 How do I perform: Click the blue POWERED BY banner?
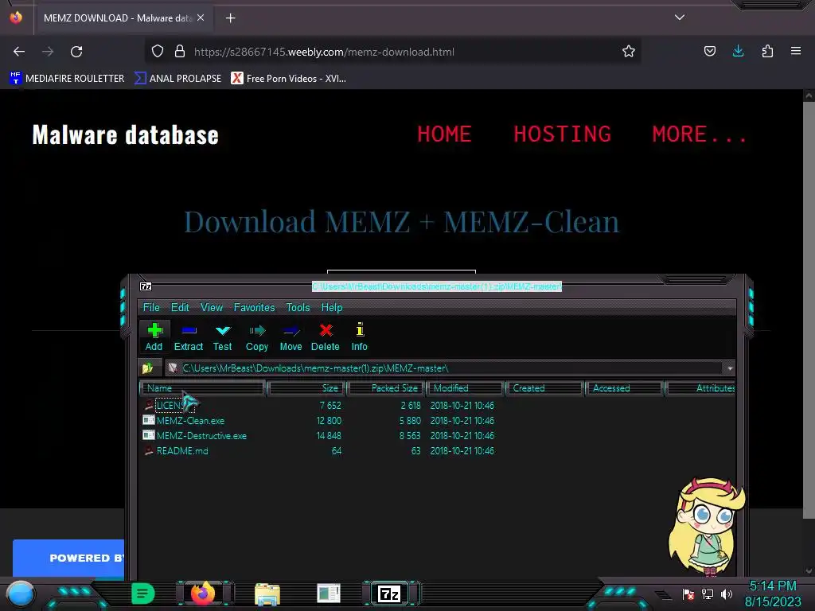point(68,558)
